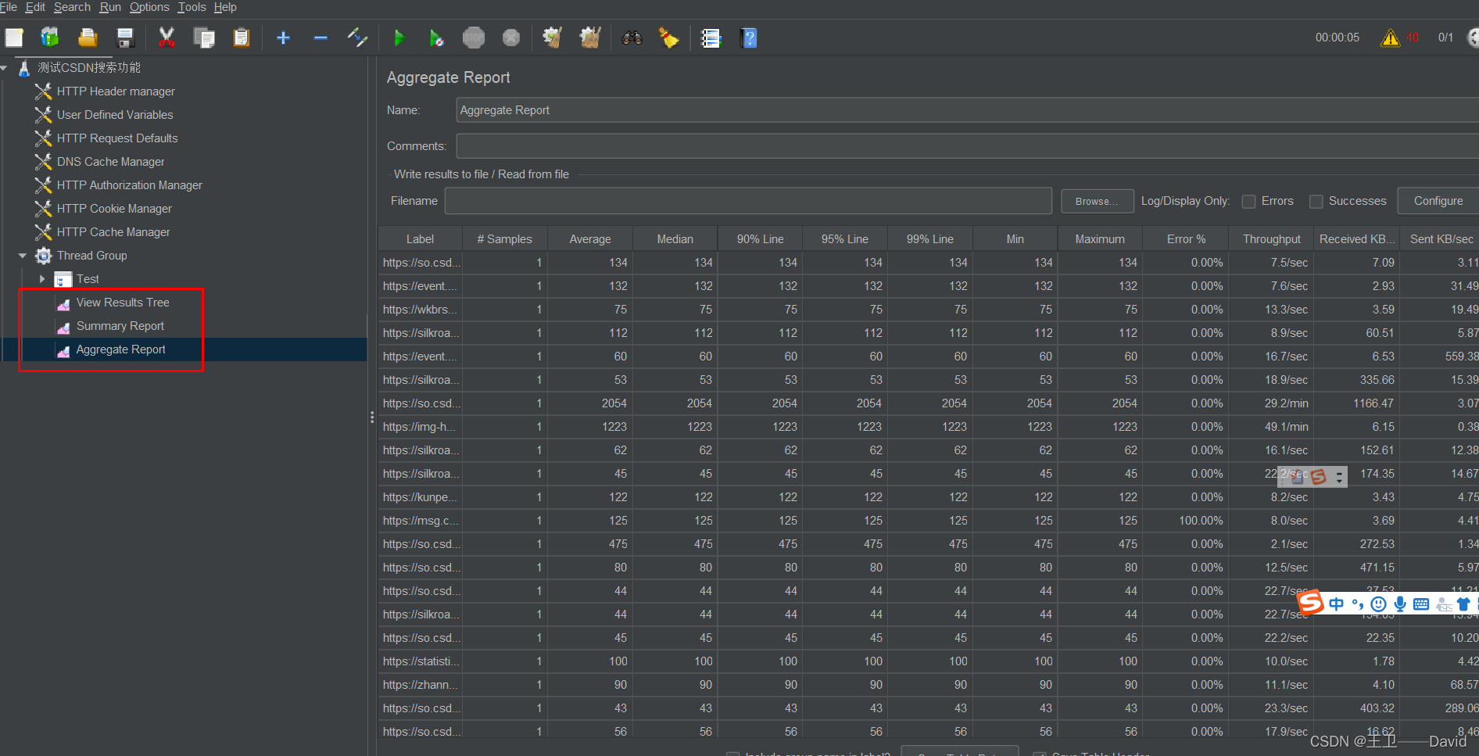Enable the Successes checkbox
The width and height of the screenshot is (1479, 756).
[x=1316, y=202]
